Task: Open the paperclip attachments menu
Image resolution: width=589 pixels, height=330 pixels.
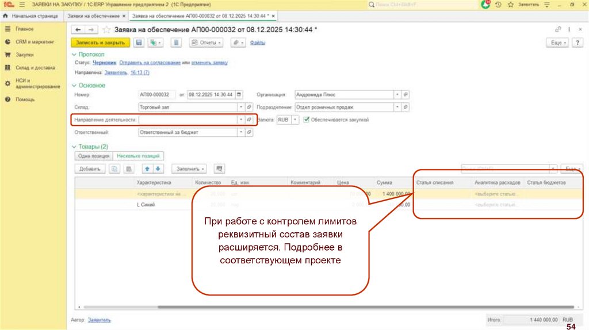Action: 238,43
